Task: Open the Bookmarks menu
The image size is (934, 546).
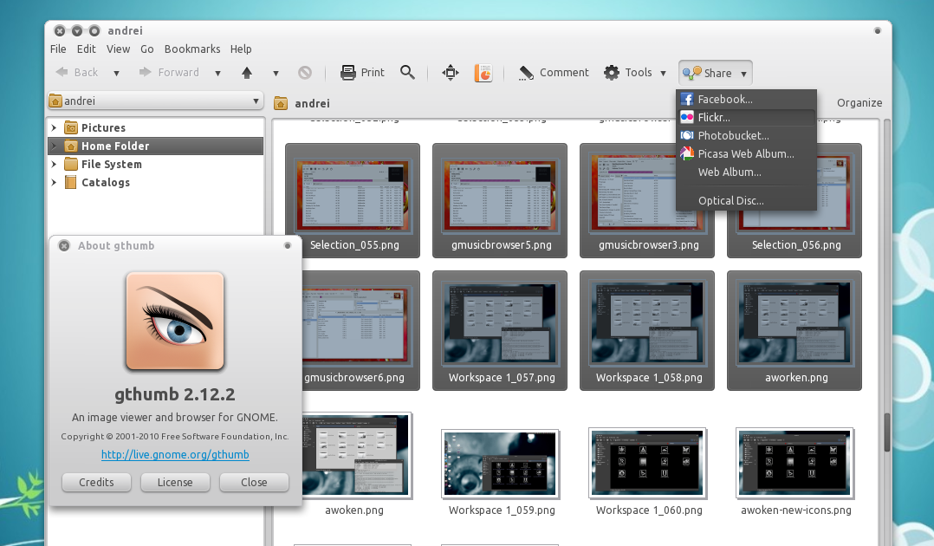Action: click(x=192, y=49)
